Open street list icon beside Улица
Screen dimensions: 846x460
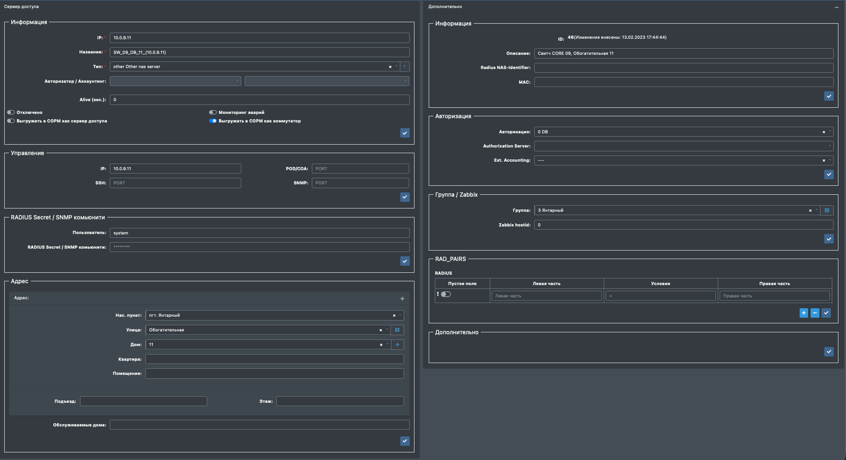pos(397,330)
